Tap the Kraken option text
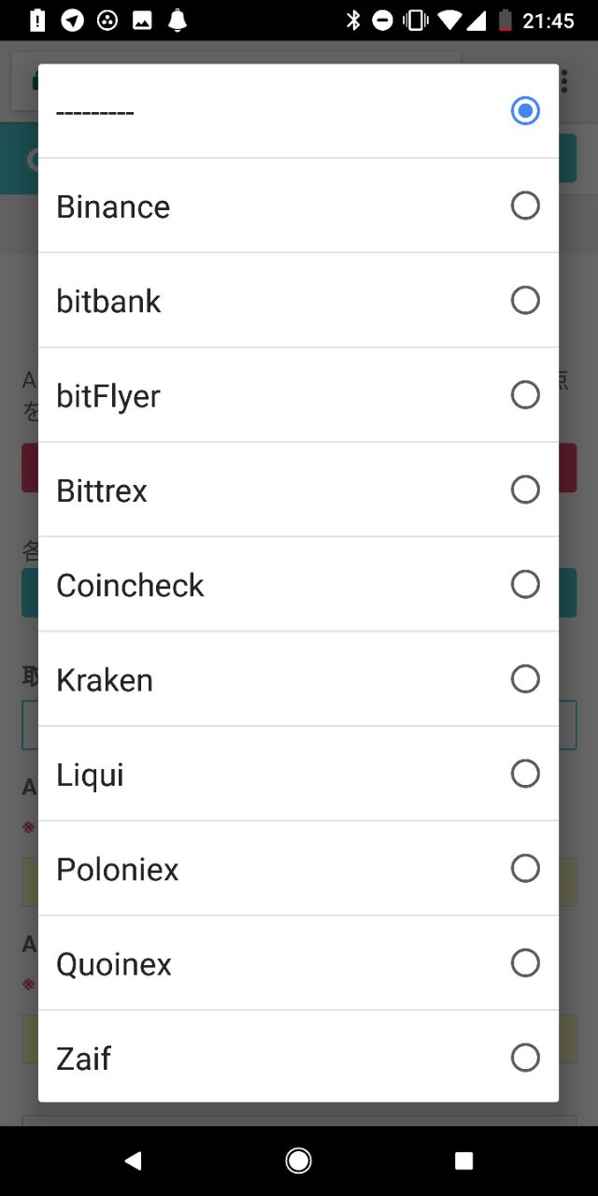598x1196 pixels. pos(105,680)
